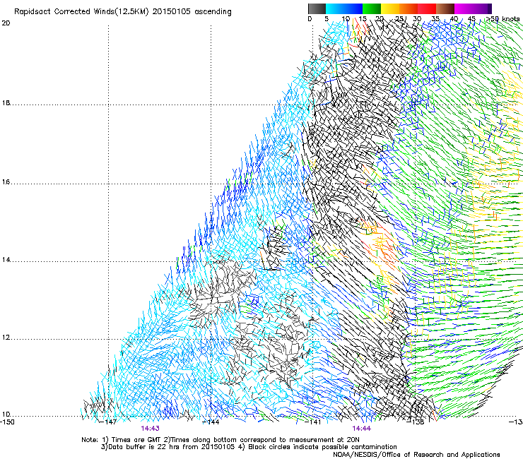Click the brown 35-40 knots legend swatch

click(445, 8)
